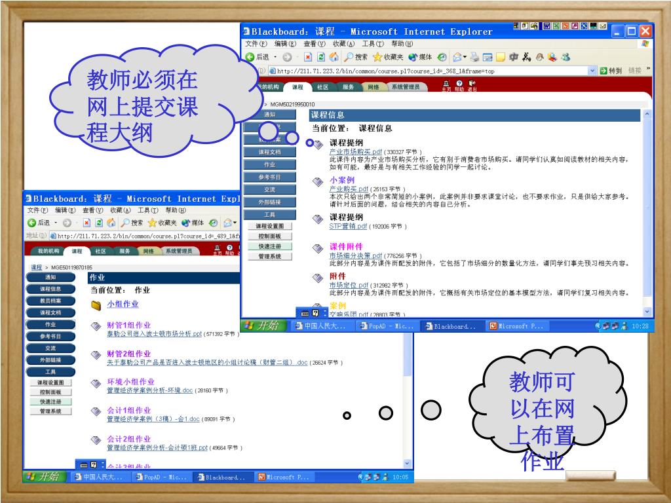Click Mail icon in upper course-info window
The width and height of the screenshot is (671, 503).
pyautogui.click(x=458, y=57)
